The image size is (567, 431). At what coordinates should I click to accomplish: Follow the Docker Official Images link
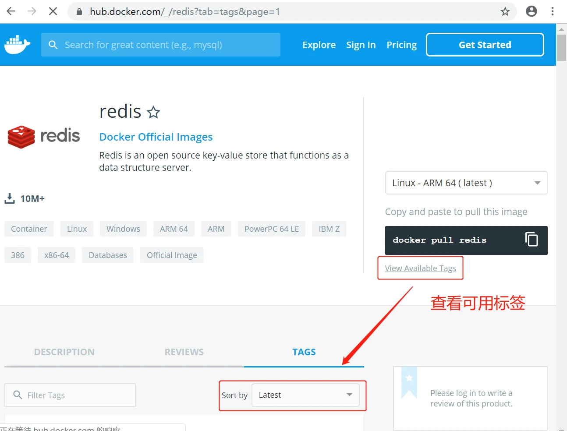click(156, 137)
